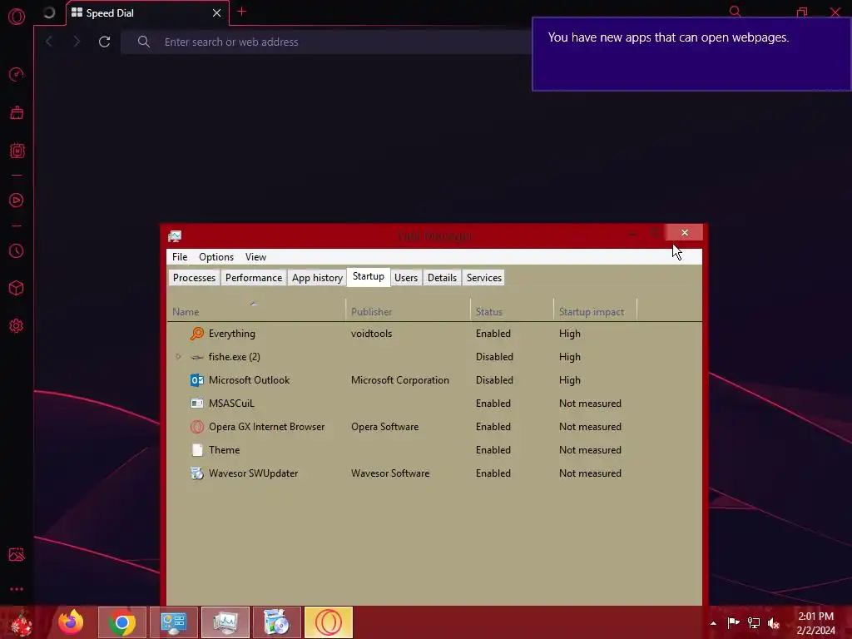Open the installer disc icon on the taskbar
The width and height of the screenshot is (852, 639).
[x=276, y=622]
